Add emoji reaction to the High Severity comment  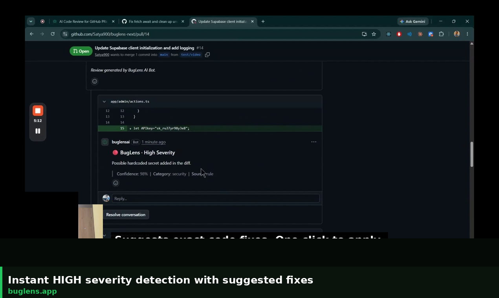click(116, 183)
